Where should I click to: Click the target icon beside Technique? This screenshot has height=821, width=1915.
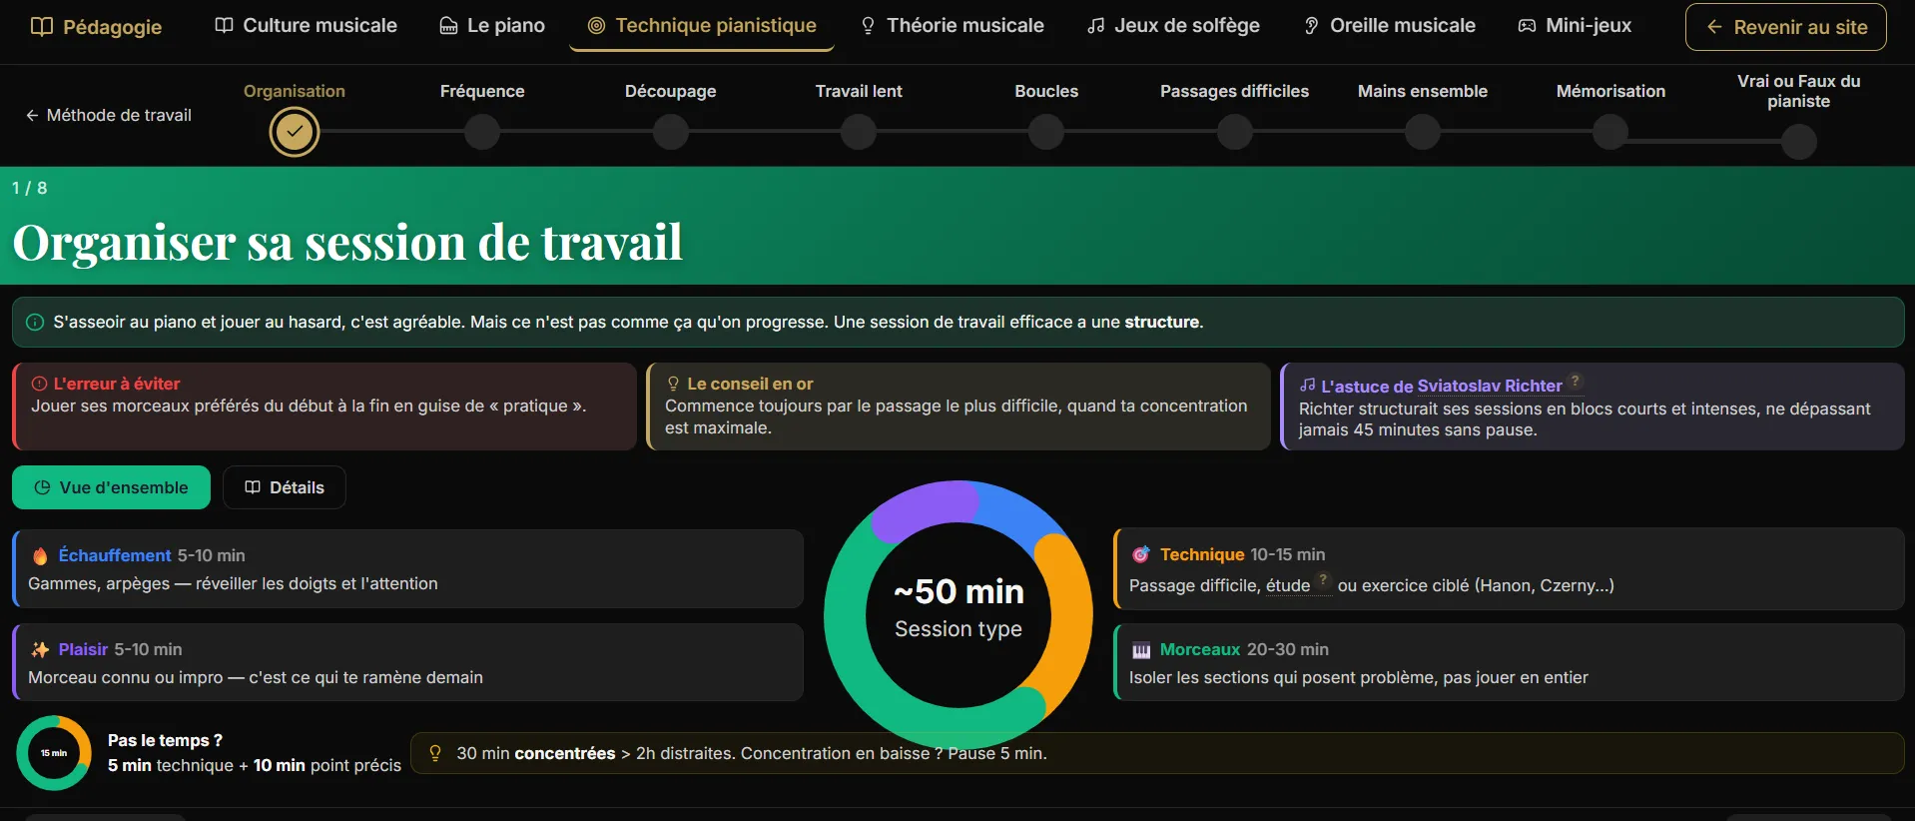1141,554
